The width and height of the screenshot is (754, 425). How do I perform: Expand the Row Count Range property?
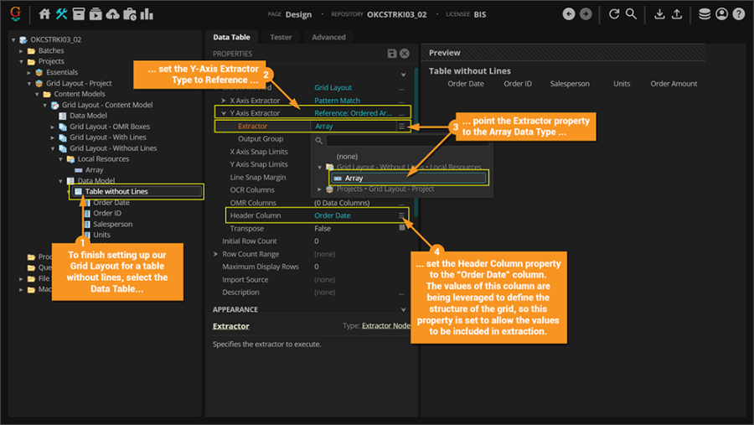point(215,254)
